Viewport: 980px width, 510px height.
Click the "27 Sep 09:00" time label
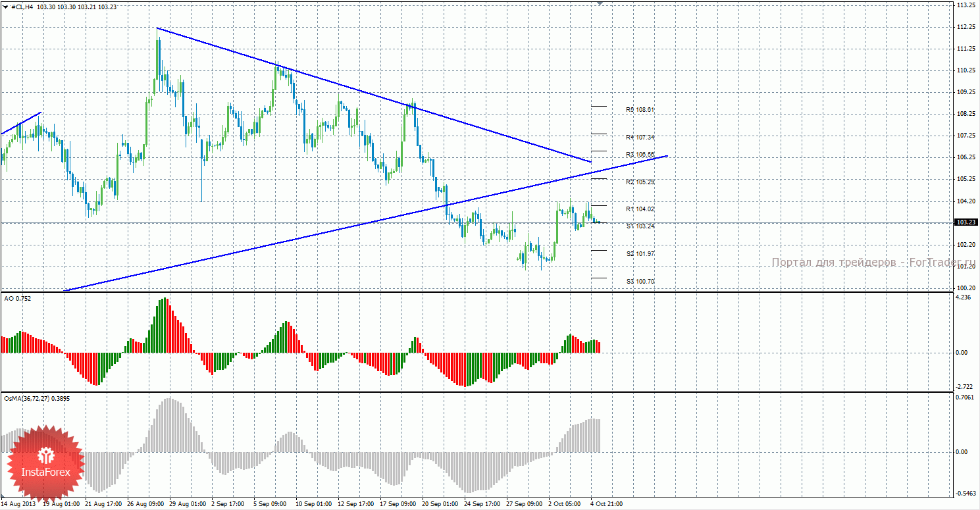[x=525, y=504]
